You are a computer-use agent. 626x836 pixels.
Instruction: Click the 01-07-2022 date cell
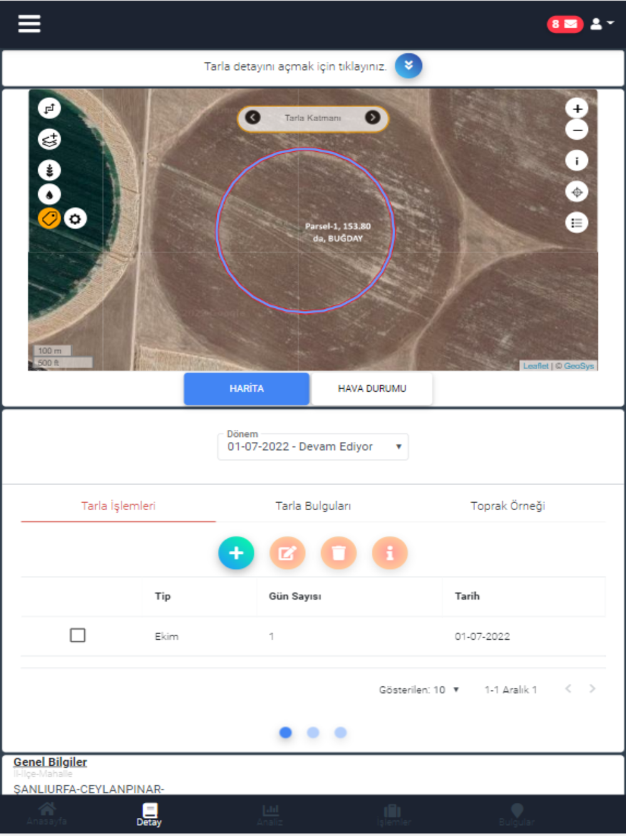pyautogui.click(x=482, y=636)
